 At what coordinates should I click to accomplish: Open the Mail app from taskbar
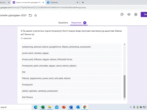57,107
